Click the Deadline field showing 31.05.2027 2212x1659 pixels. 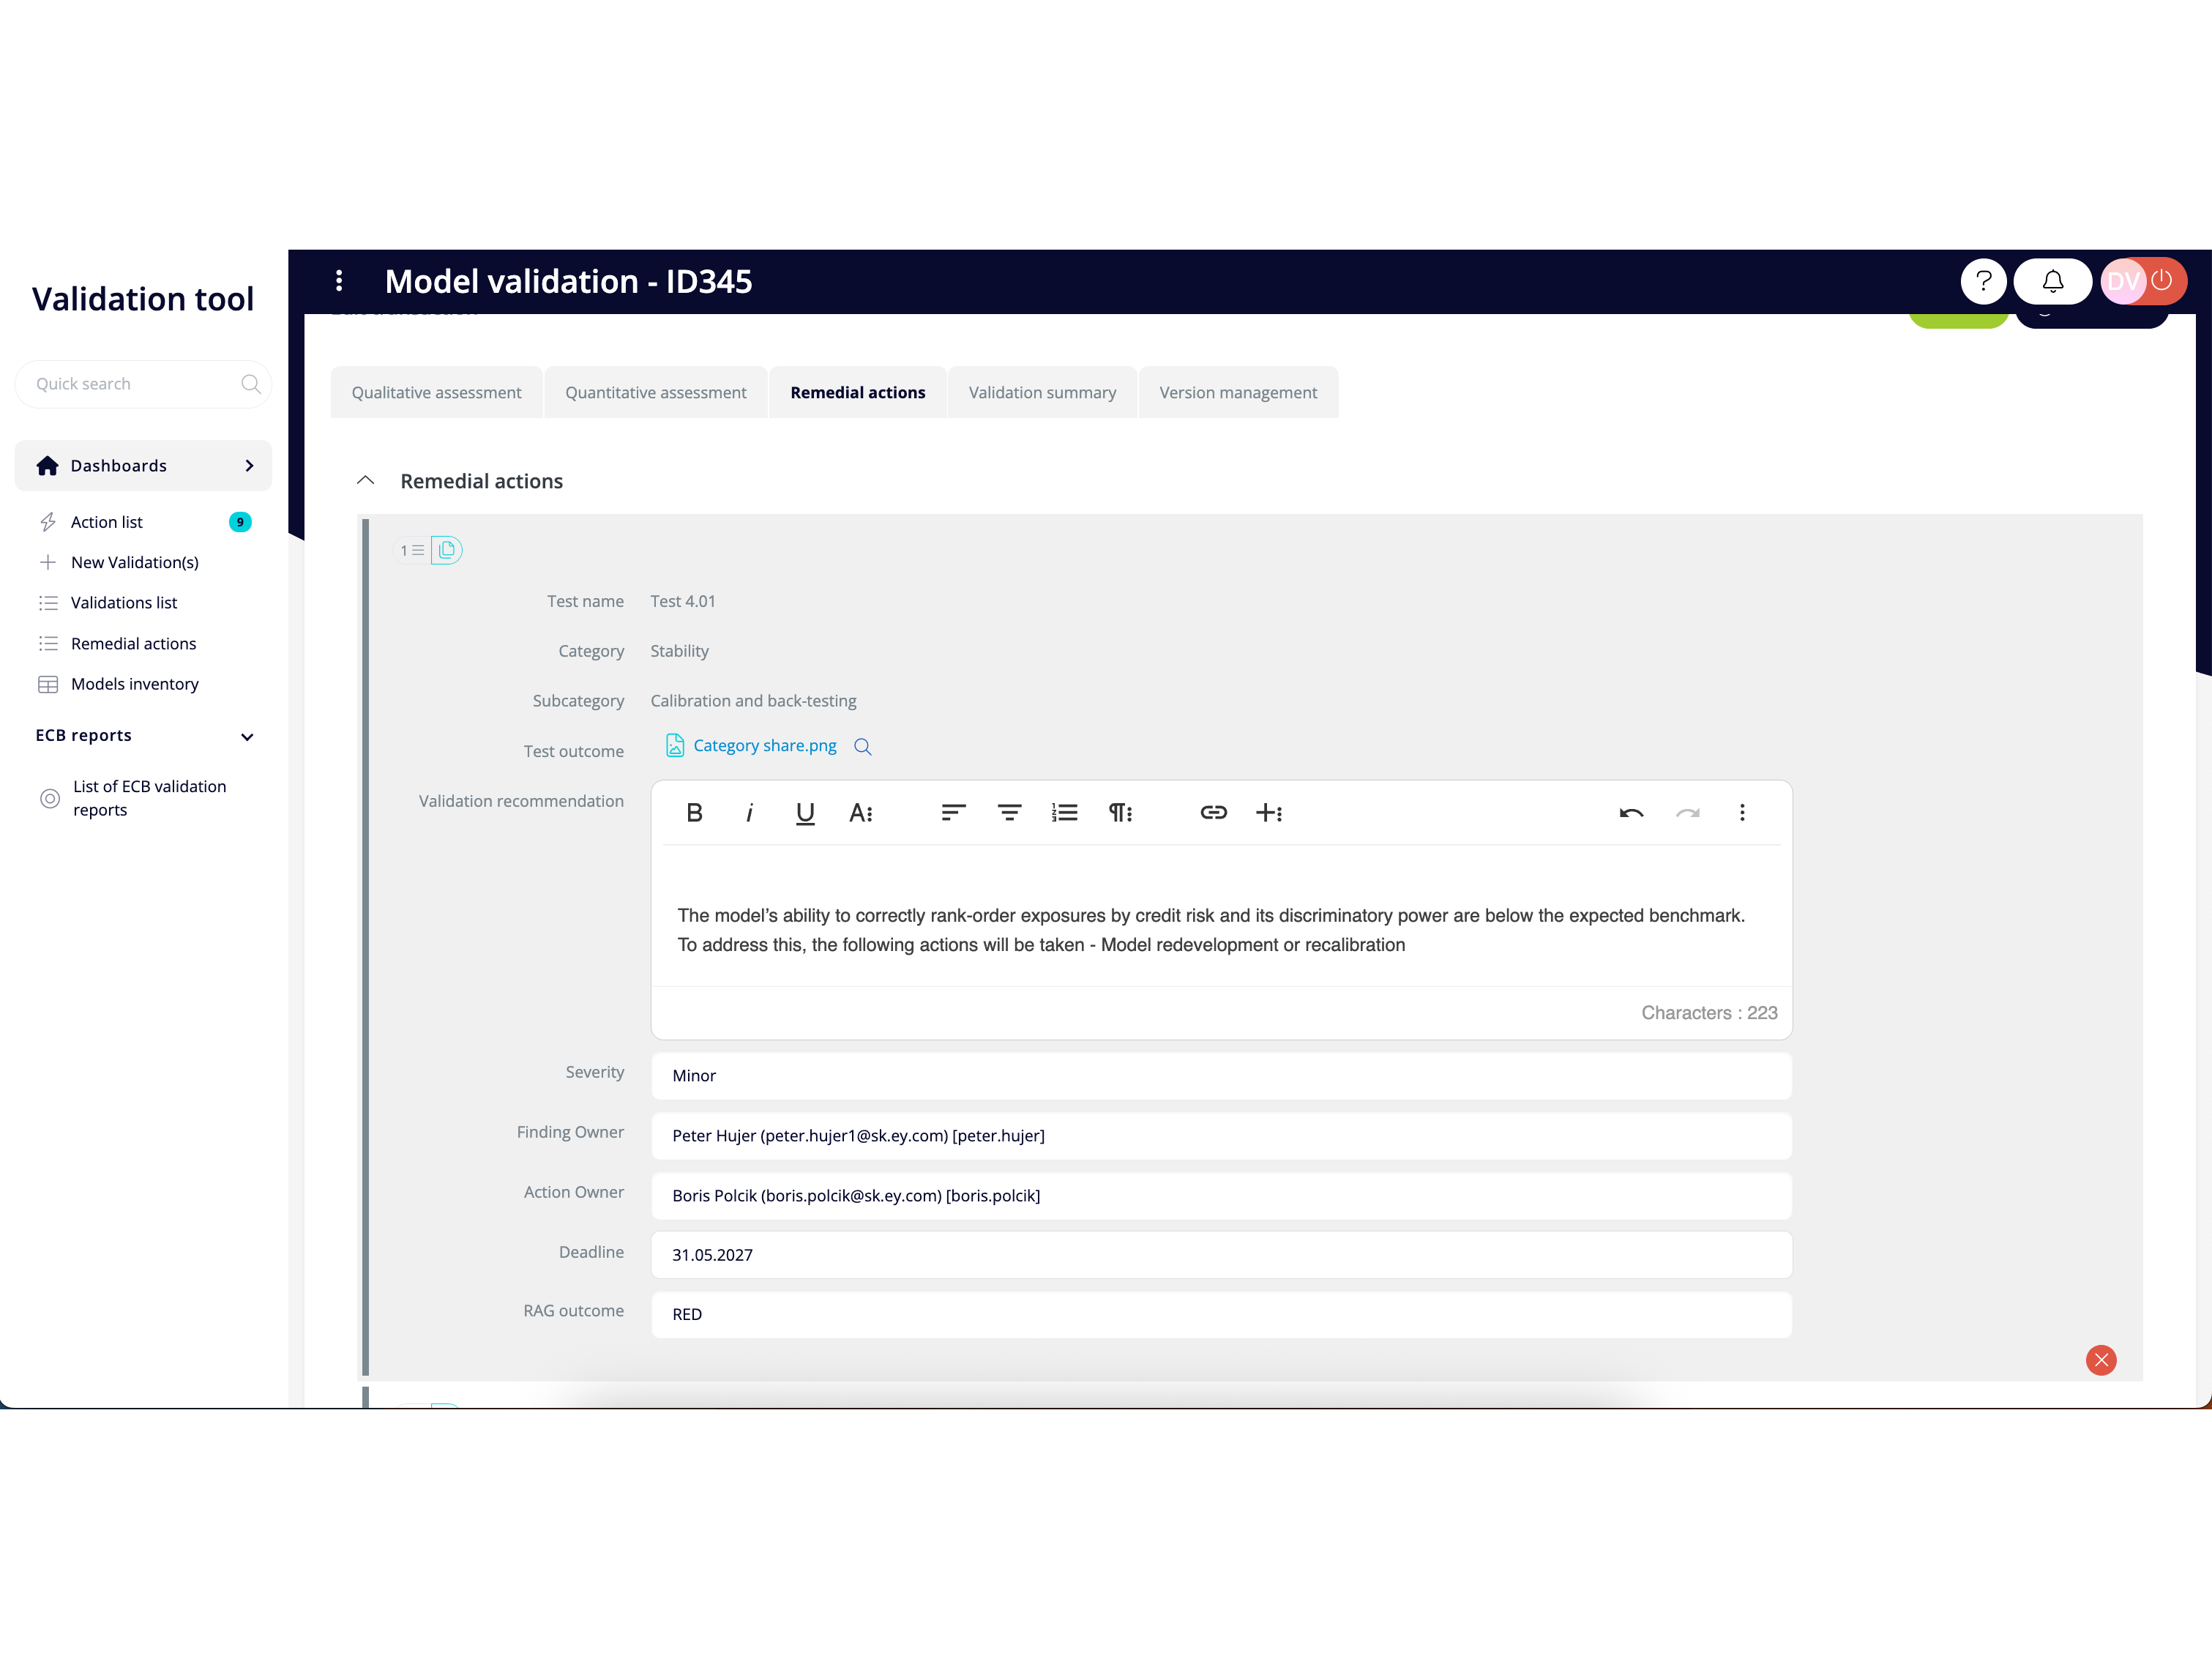tap(1221, 1255)
